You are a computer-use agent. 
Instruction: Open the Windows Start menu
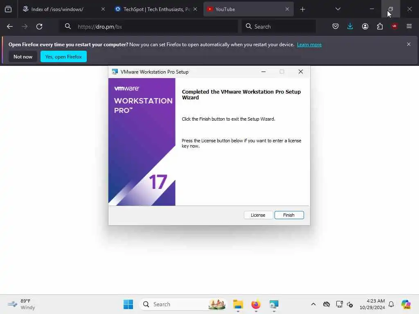[128, 304]
